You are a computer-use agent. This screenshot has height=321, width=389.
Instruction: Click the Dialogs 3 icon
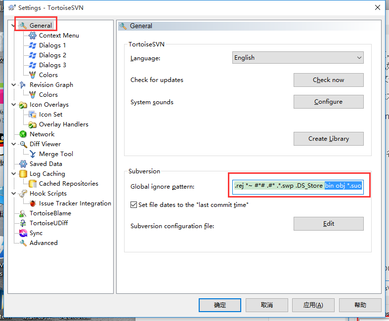33,65
